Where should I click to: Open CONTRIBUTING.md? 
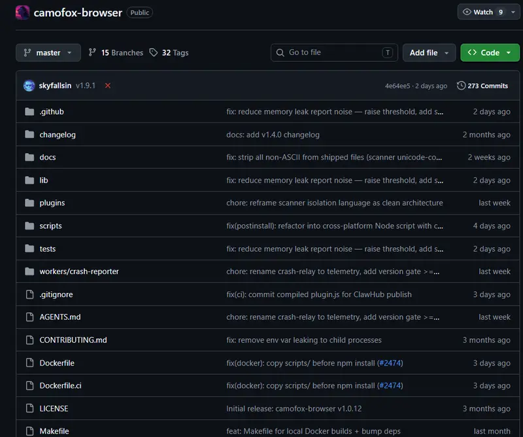pyautogui.click(x=73, y=340)
